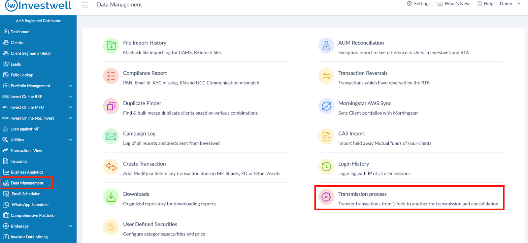This screenshot has width=528, height=243.
Task: Open the Login History link
Action: pyautogui.click(x=353, y=164)
